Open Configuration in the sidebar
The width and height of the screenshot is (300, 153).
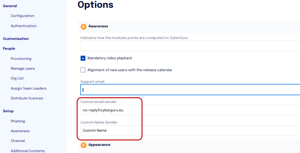click(x=23, y=16)
